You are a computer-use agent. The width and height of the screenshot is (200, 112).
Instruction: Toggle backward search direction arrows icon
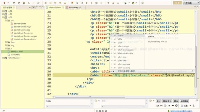(x=173, y=106)
